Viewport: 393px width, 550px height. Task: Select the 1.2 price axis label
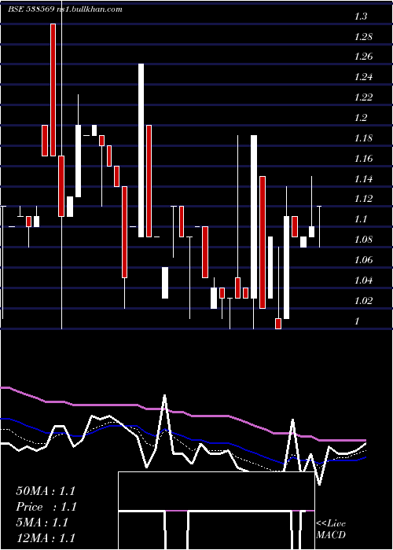pos(361,118)
